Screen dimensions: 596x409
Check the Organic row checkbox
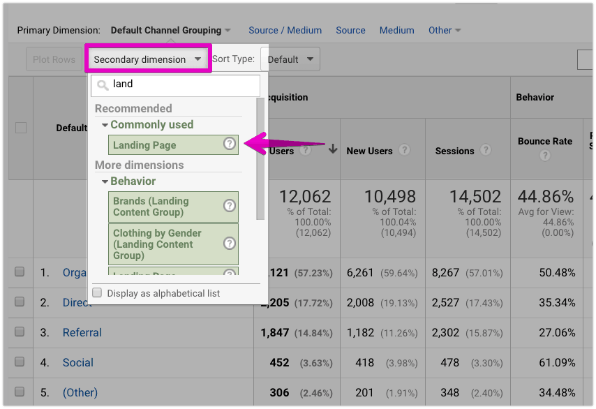20,272
